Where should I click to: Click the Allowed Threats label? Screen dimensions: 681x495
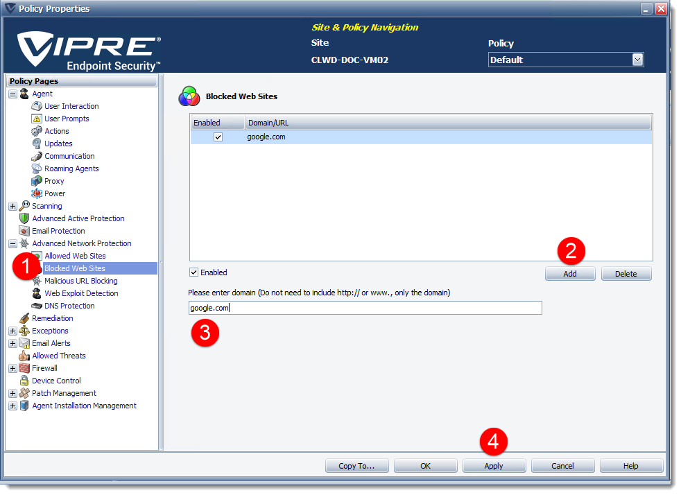pos(59,356)
